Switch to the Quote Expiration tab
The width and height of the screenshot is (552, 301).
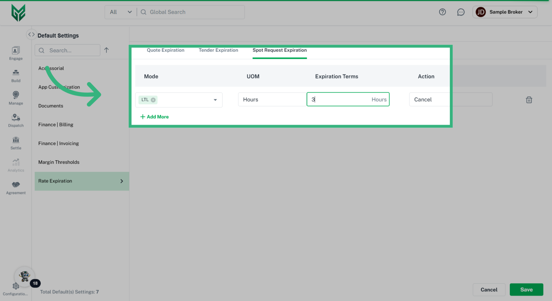166,50
